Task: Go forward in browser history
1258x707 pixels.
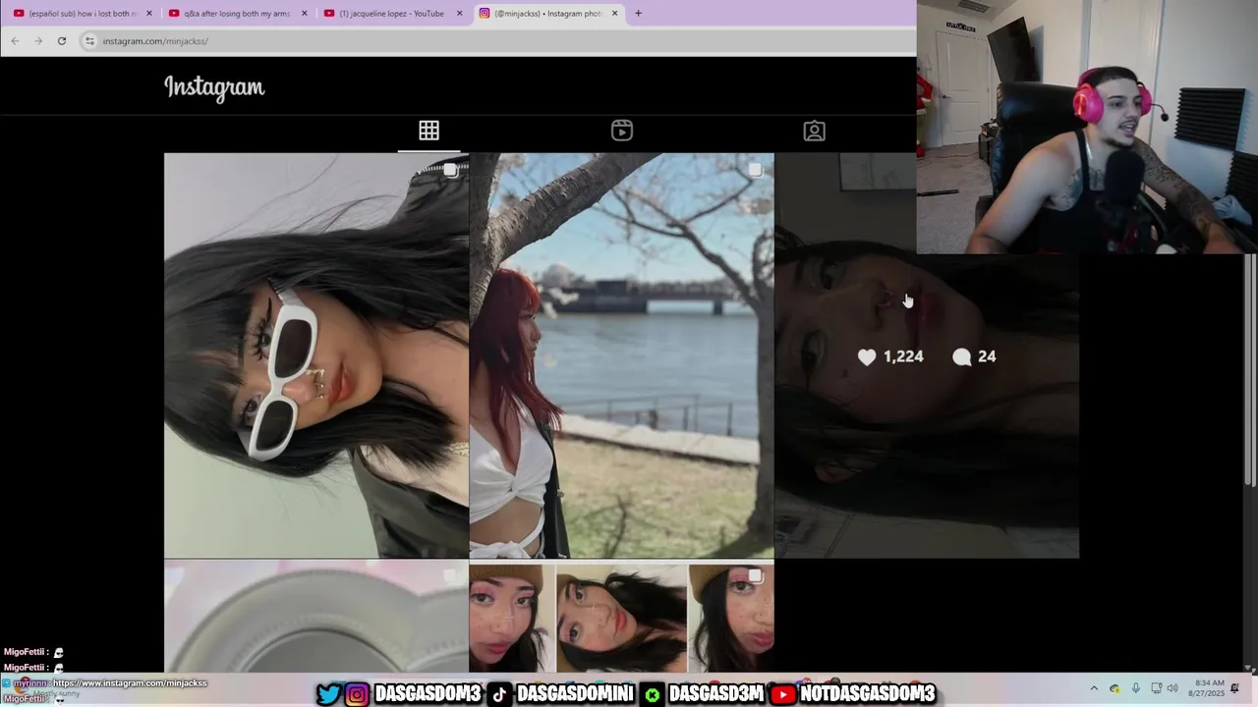Action: pos(38,41)
